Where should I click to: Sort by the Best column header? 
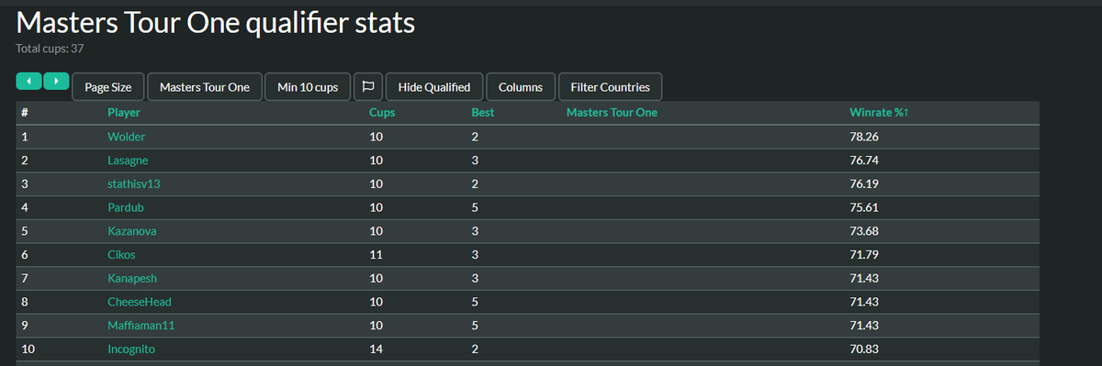(x=482, y=113)
